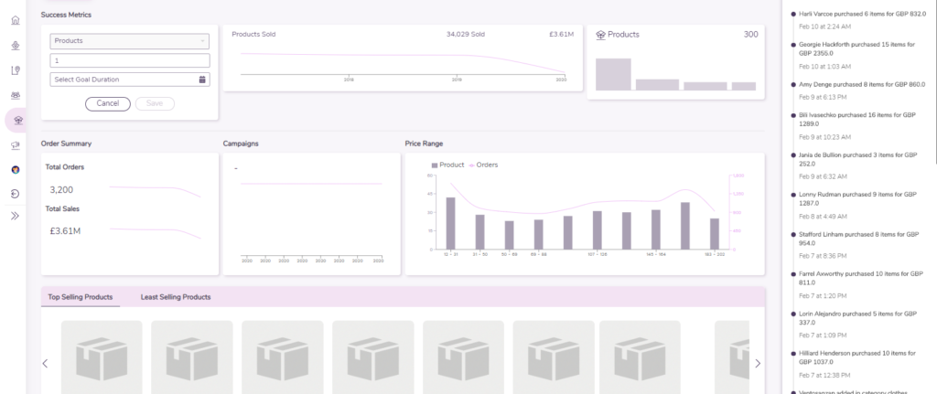Click the goal value input field
Image resolution: width=937 pixels, height=394 pixels.
pos(130,60)
